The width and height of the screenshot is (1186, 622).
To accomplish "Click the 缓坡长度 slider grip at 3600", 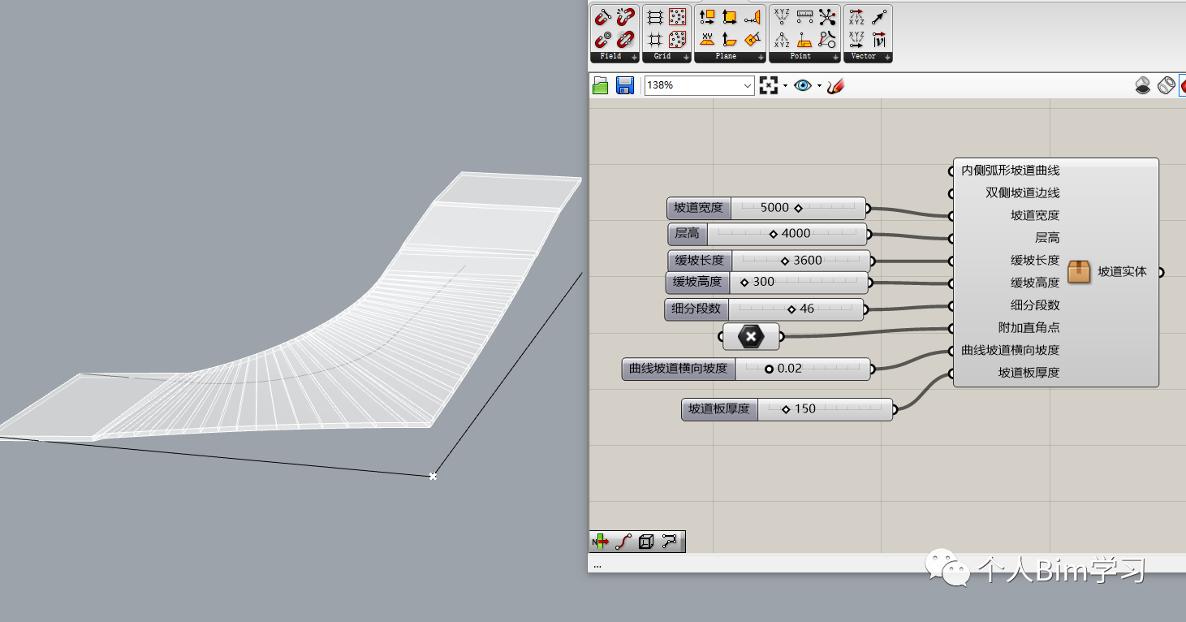I will click(785, 261).
